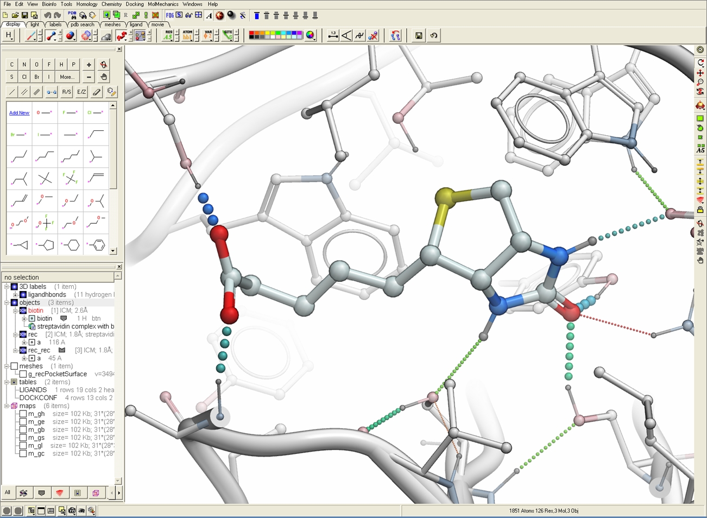Click the More... elements button
This screenshot has width=707, height=518.
click(x=67, y=77)
